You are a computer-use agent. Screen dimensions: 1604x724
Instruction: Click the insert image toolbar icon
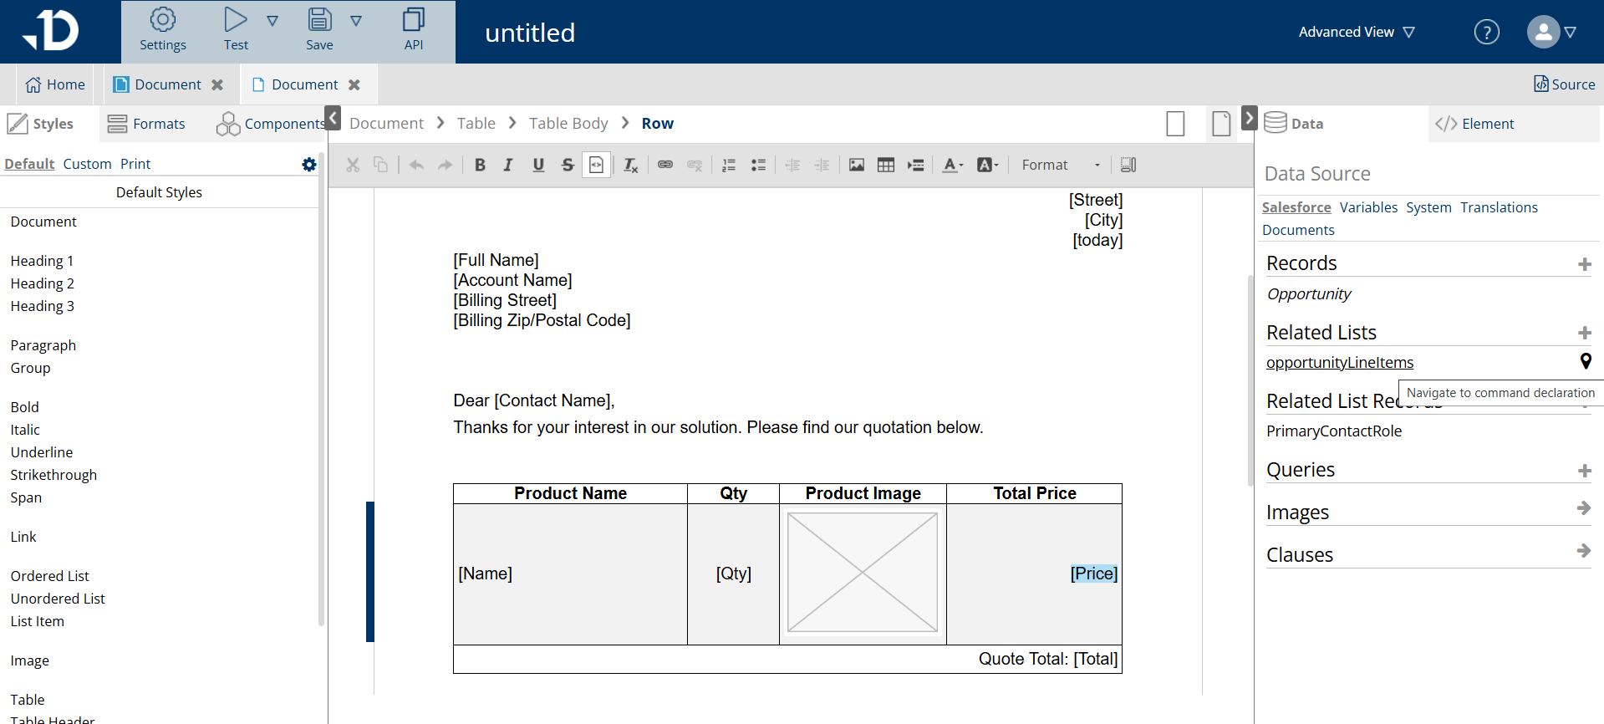coord(857,165)
